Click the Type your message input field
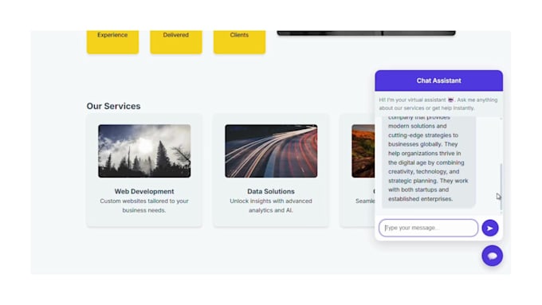Image resolution: width=542 pixels, height=305 pixels. point(428,228)
